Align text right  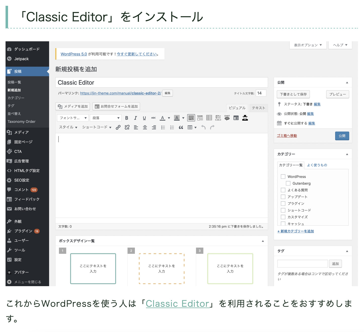(154, 127)
